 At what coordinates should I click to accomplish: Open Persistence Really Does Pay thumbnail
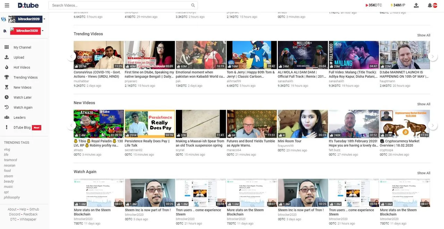coord(150,124)
